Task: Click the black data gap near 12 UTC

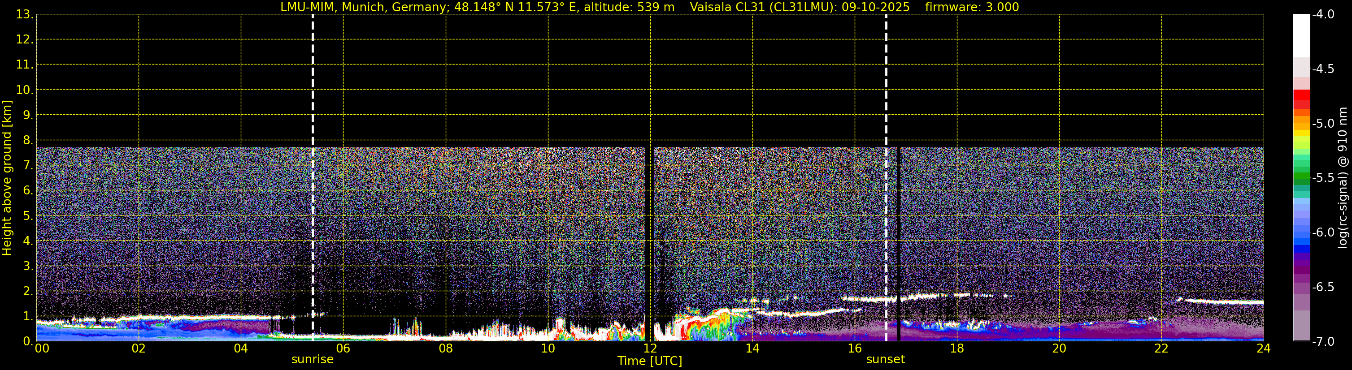Action: click(648, 241)
